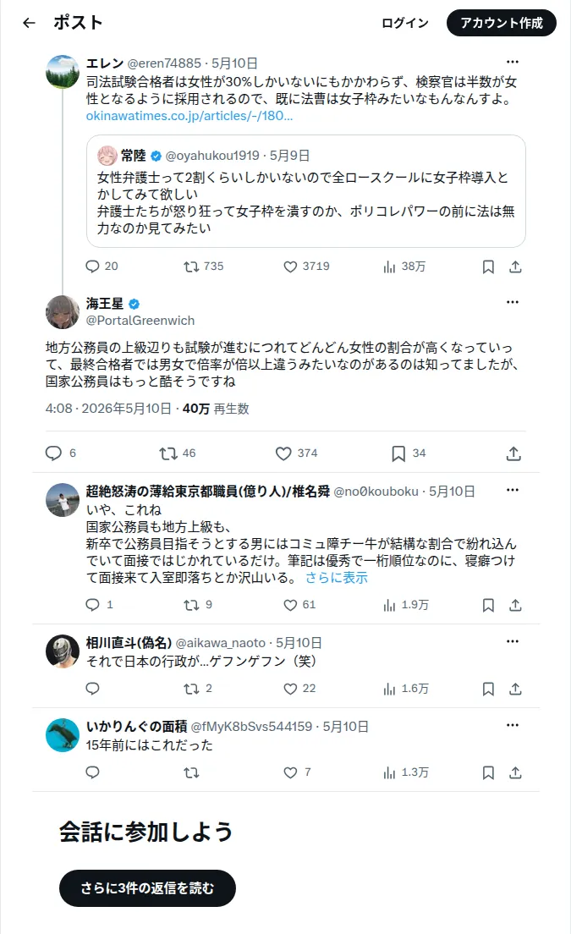Open the quoted 常陸 post card

[x=306, y=191]
